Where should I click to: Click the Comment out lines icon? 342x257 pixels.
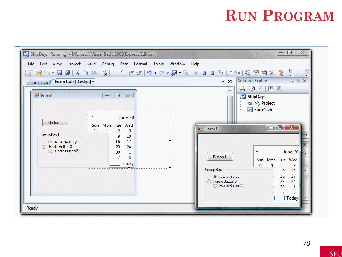(x=115, y=73)
